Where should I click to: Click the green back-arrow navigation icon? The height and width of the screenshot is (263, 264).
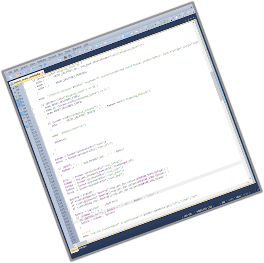[x=164, y=21]
